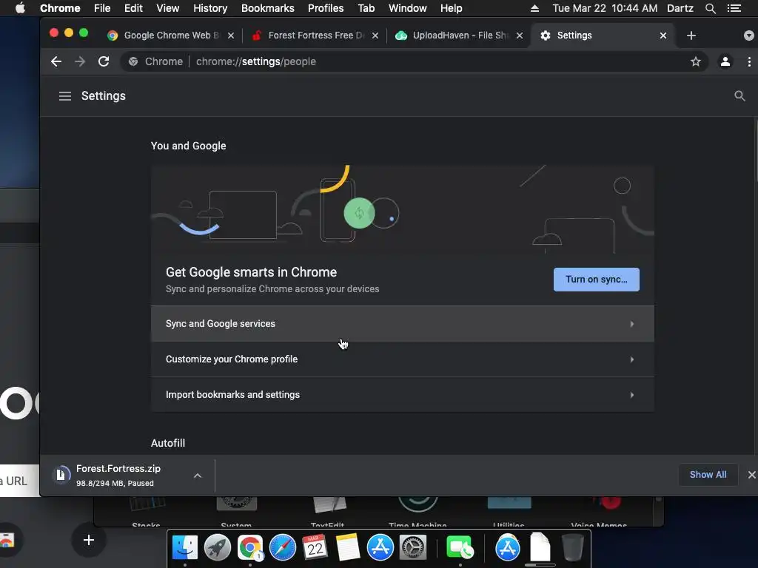758x568 pixels.
Task: Open the Apple menu
Action: pos(20,8)
